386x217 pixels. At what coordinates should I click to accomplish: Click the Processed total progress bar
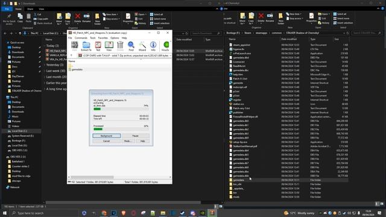coord(121,129)
